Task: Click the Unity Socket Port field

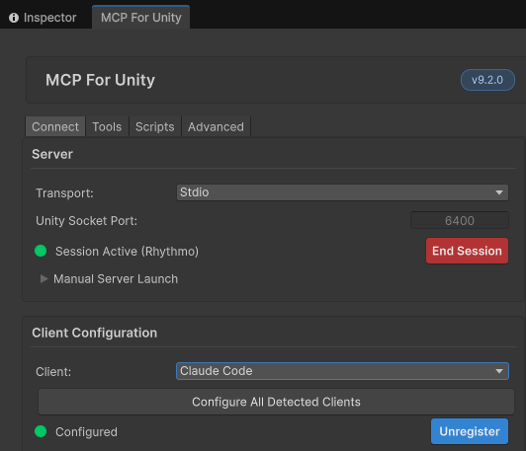Action: tap(459, 220)
